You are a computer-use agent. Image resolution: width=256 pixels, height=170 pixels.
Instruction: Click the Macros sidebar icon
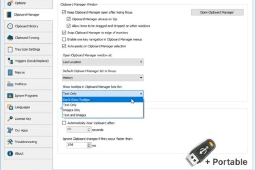(x=10, y=73)
